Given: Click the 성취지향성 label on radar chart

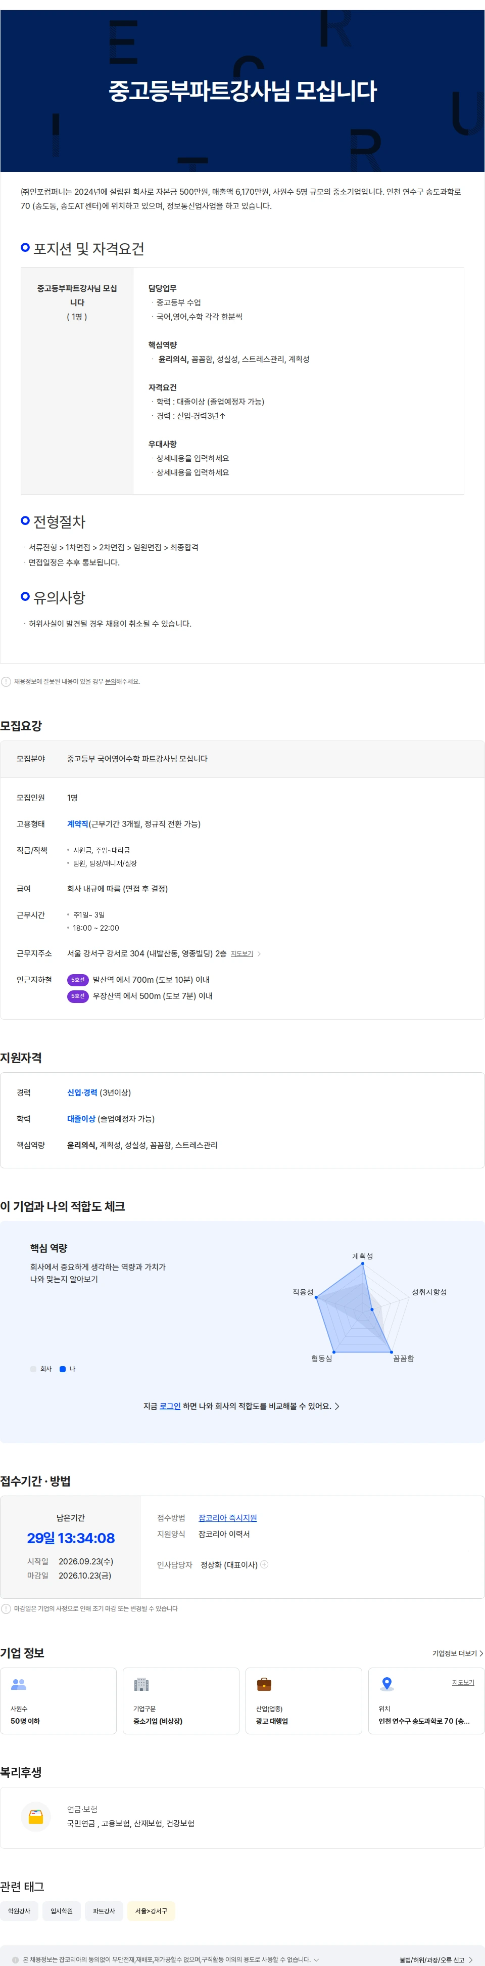Looking at the screenshot, I should tap(429, 1291).
